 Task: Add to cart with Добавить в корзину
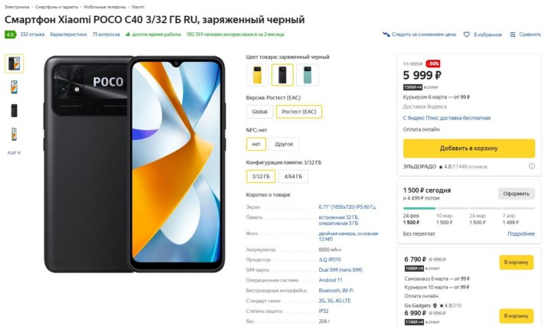469,148
